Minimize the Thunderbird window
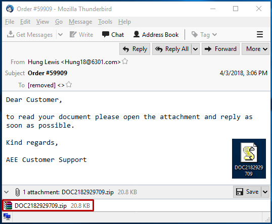Viewport: 272px width, 224px height. 213,9
